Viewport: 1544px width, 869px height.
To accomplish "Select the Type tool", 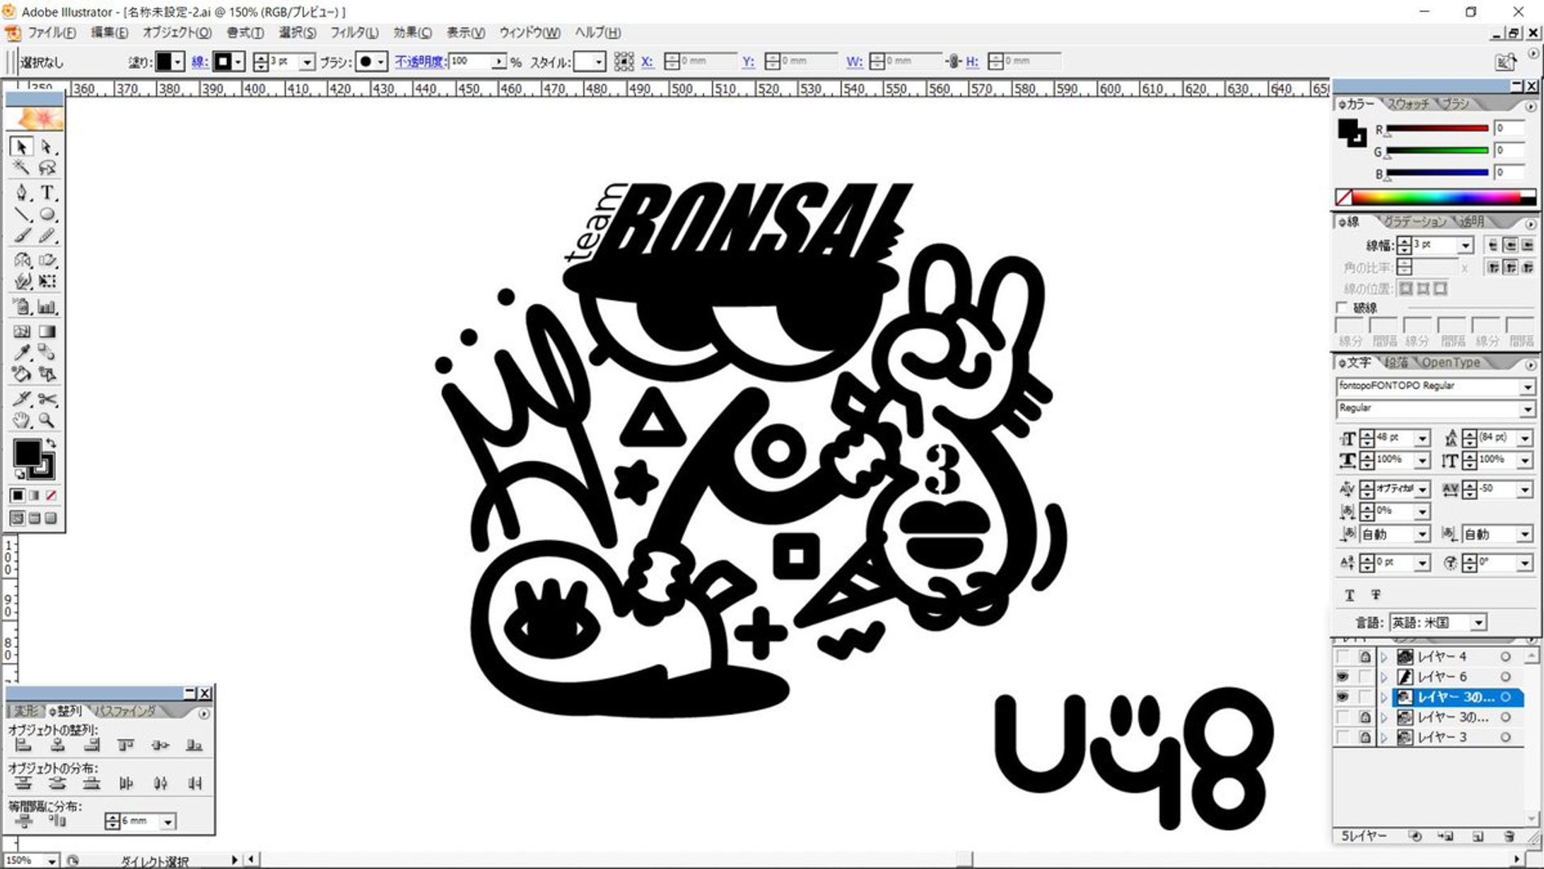I will tap(47, 192).
